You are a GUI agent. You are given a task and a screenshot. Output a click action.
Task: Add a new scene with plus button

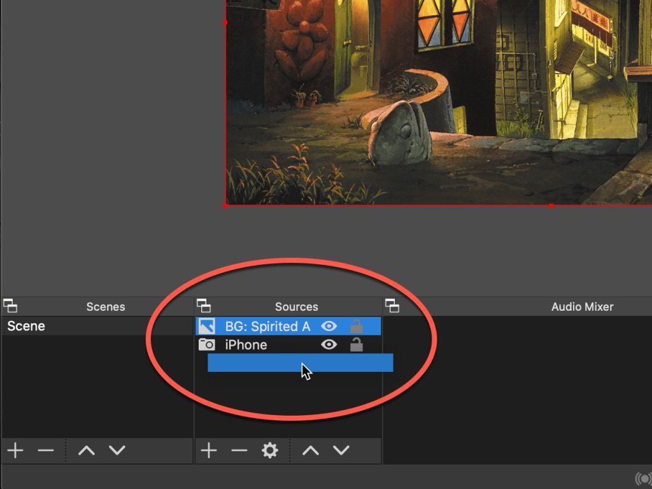15,450
